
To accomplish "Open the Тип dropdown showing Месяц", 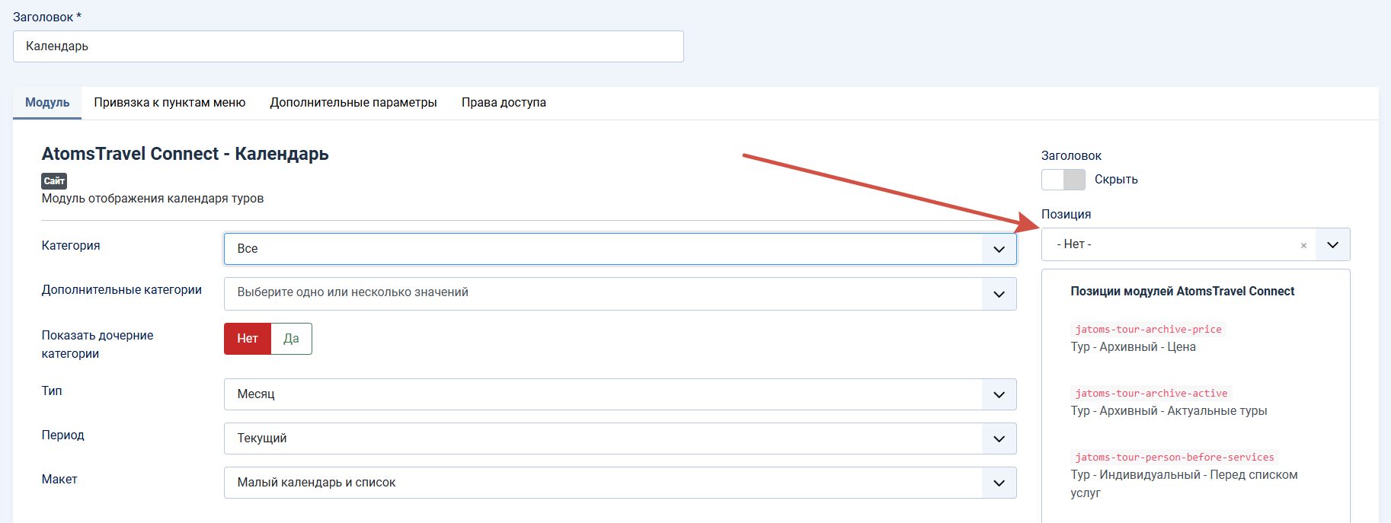I will click(x=620, y=394).
